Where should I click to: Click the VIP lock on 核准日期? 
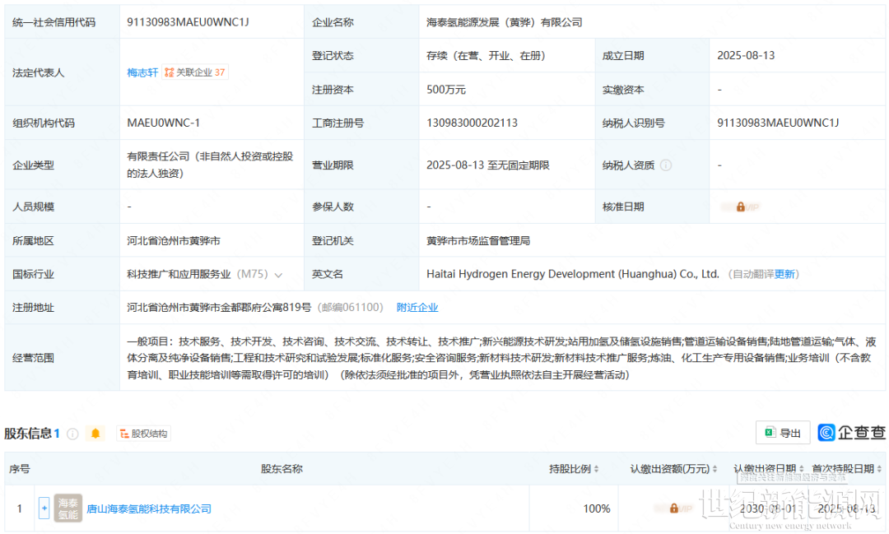(x=740, y=207)
